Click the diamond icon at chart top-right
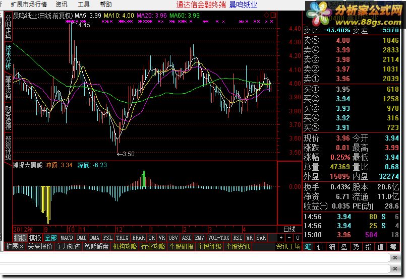This screenshot has width=407, height=280. tap(266, 15)
